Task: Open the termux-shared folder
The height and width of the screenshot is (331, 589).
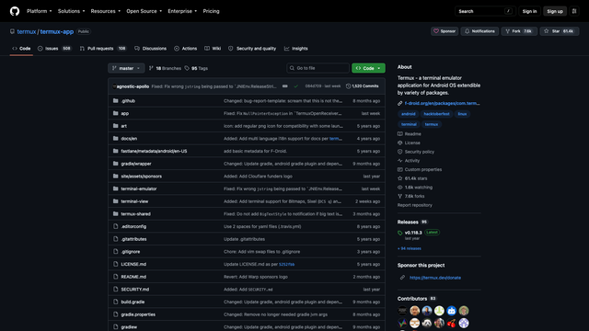Action: 135,214
